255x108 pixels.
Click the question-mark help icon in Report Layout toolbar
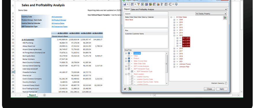coord(132,4)
